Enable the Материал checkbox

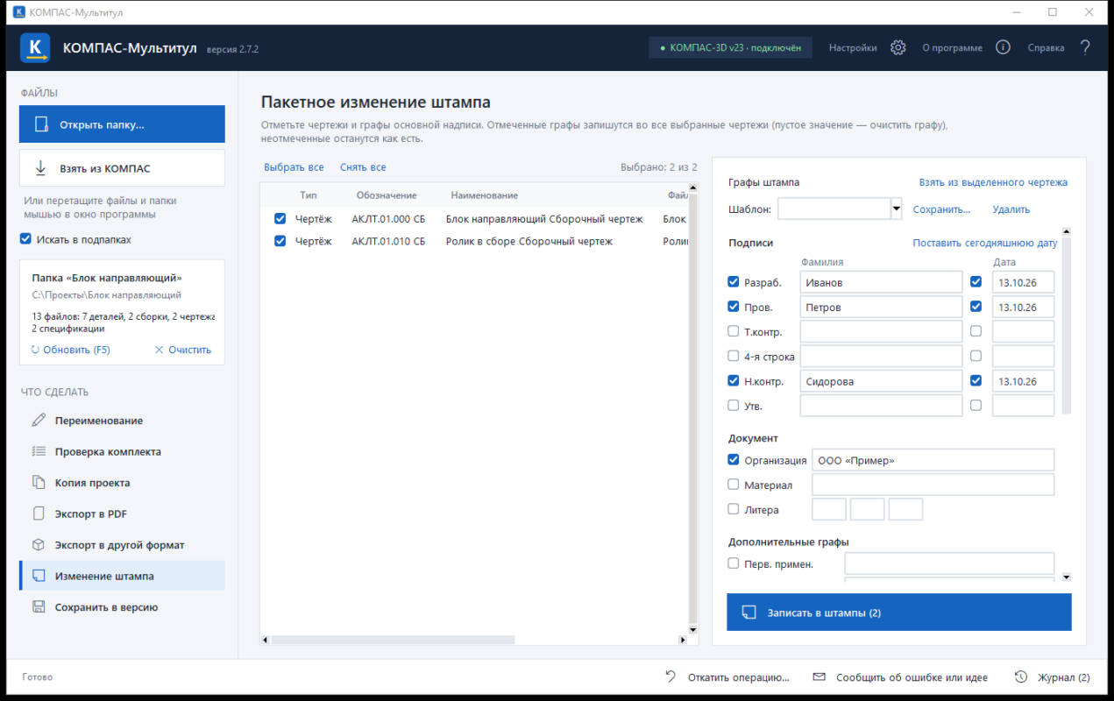click(x=734, y=485)
